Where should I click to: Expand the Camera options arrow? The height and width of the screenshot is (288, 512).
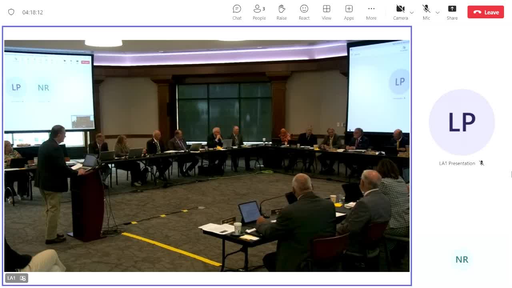click(x=412, y=12)
